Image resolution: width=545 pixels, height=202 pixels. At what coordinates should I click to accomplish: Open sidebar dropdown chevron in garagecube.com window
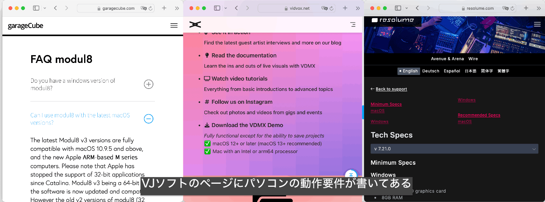[45, 8]
